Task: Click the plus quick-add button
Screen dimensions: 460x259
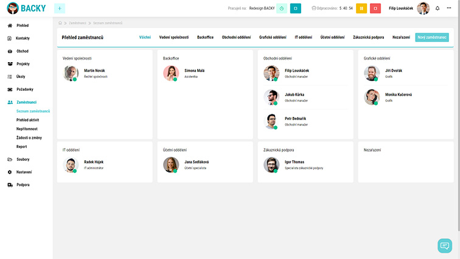Action: coord(60,8)
